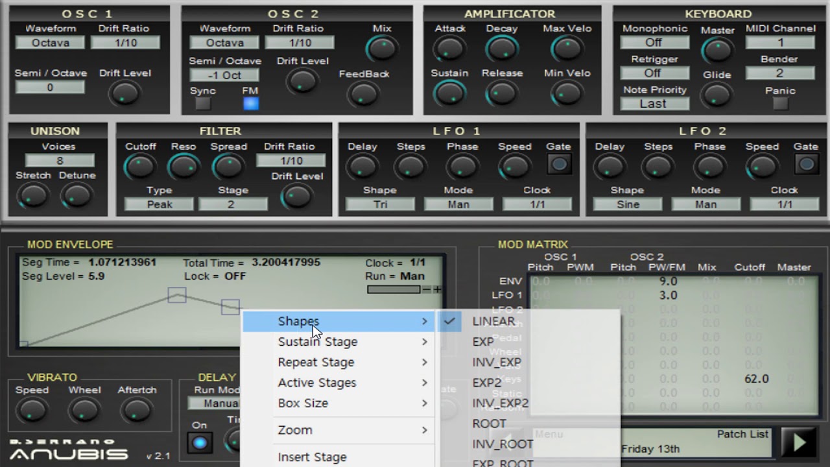The image size is (830, 467).
Task: Click the Bender value field
Action: click(780, 73)
